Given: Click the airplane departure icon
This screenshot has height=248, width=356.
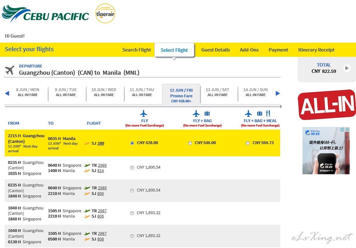Looking at the screenshot, I should click(x=9, y=70).
